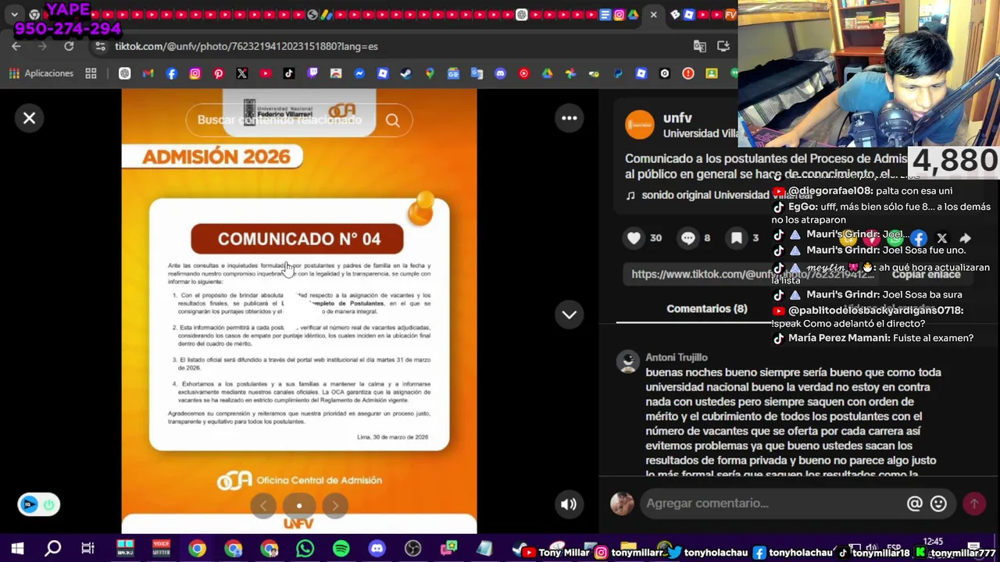
Task: Click the 'Agregar comentario...' input field
Action: [770, 503]
